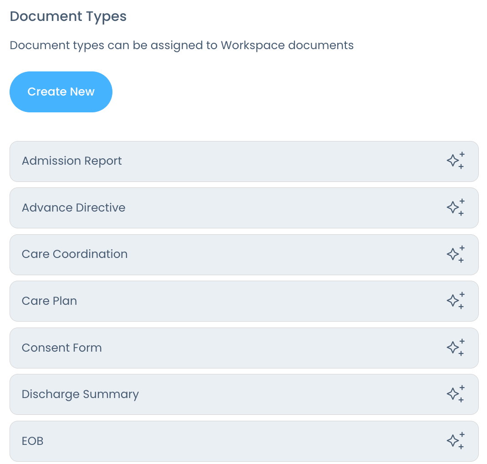Click the AI sparkle icon for Admission Report

click(x=455, y=161)
